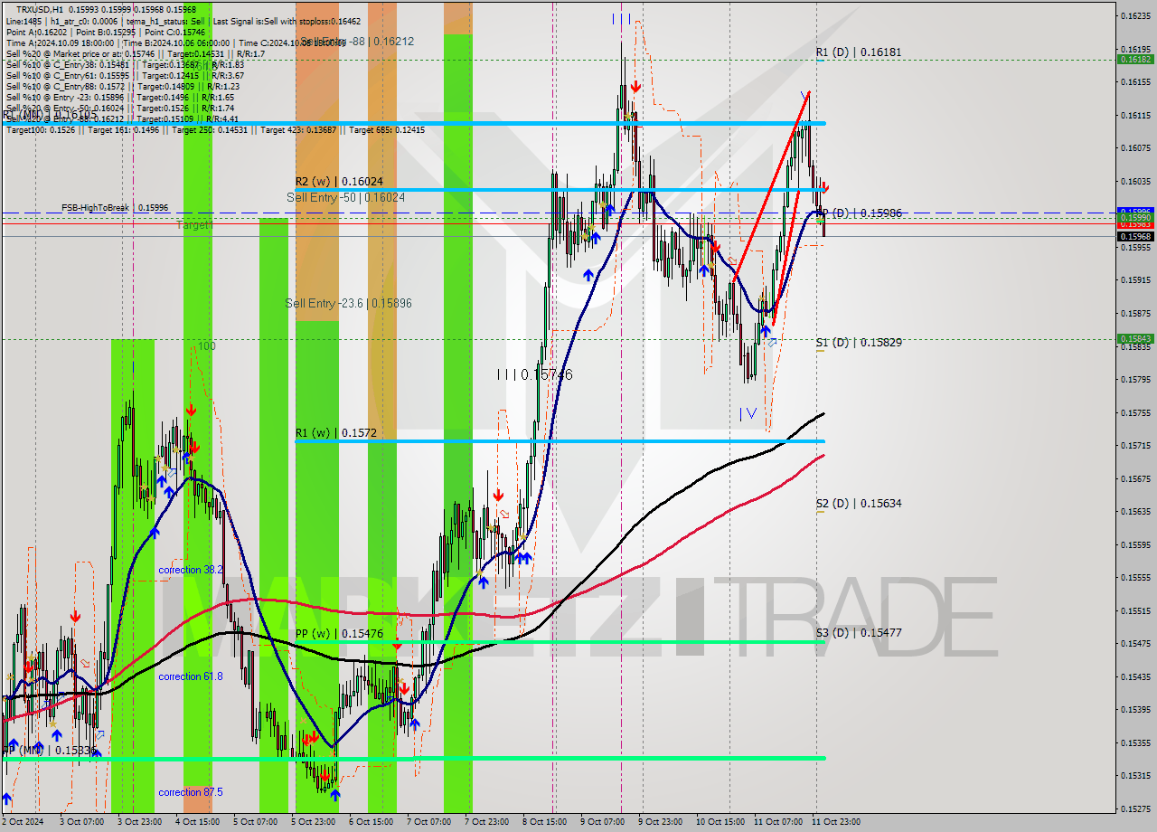Select the 'correction 38.2' label
The width and height of the screenshot is (1157, 832).
(x=191, y=570)
